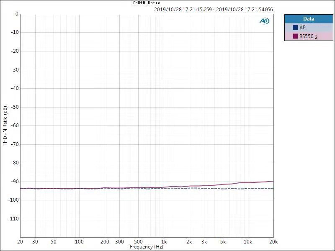Image resolution: width=335 pixels, height=251 pixels.
Task: Click the solid RS550 curve at 20k end
Action: (x=272, y=181)
